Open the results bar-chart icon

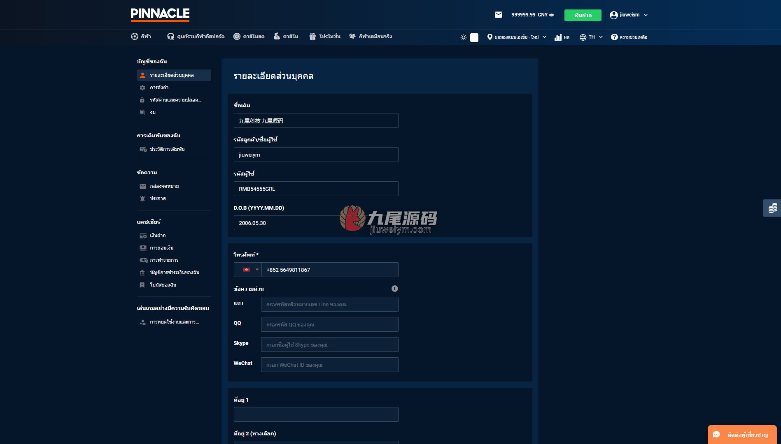click(558, 37)
